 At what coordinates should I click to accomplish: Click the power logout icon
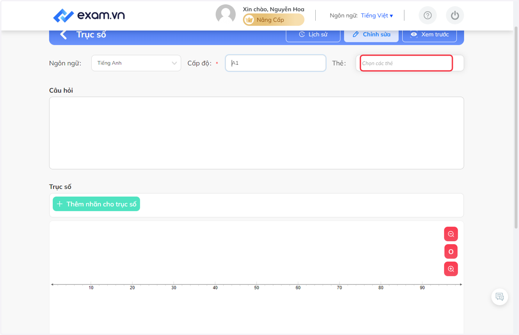point(455,16)
